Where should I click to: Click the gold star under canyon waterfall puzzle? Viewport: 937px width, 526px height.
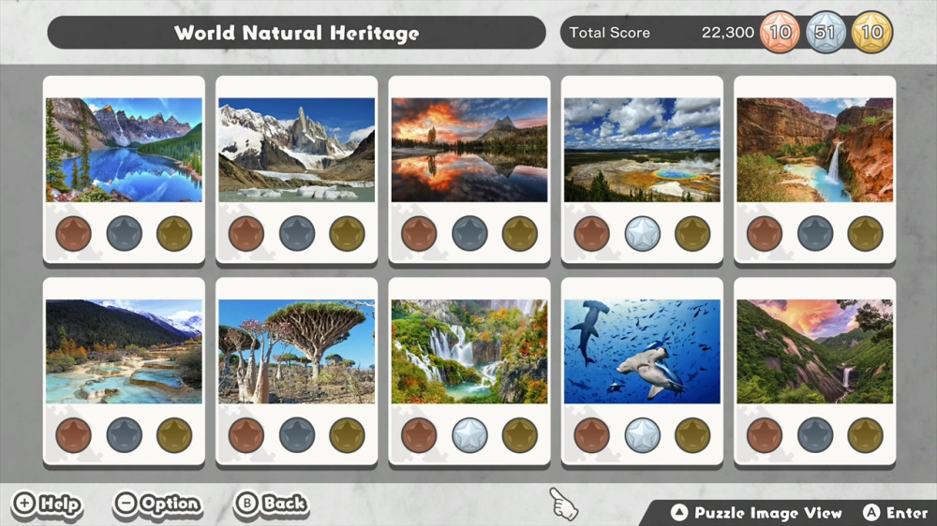(865, 233)
